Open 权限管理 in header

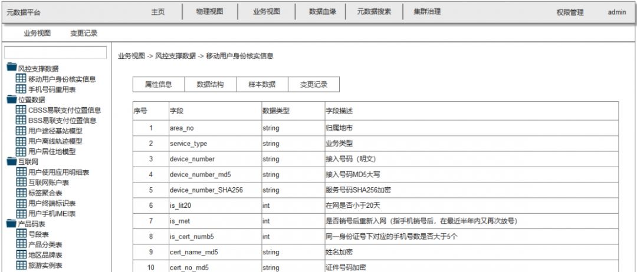pyautogui.click(x=570, y=12)
